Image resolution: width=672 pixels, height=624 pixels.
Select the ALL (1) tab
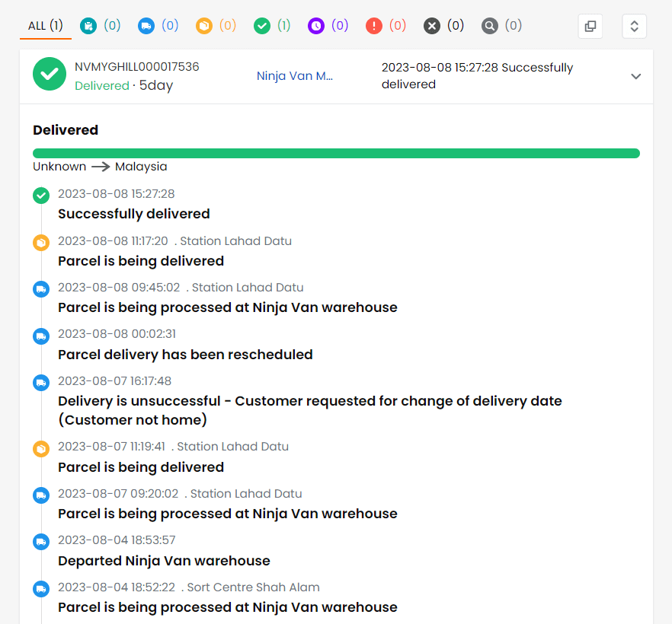45,26
